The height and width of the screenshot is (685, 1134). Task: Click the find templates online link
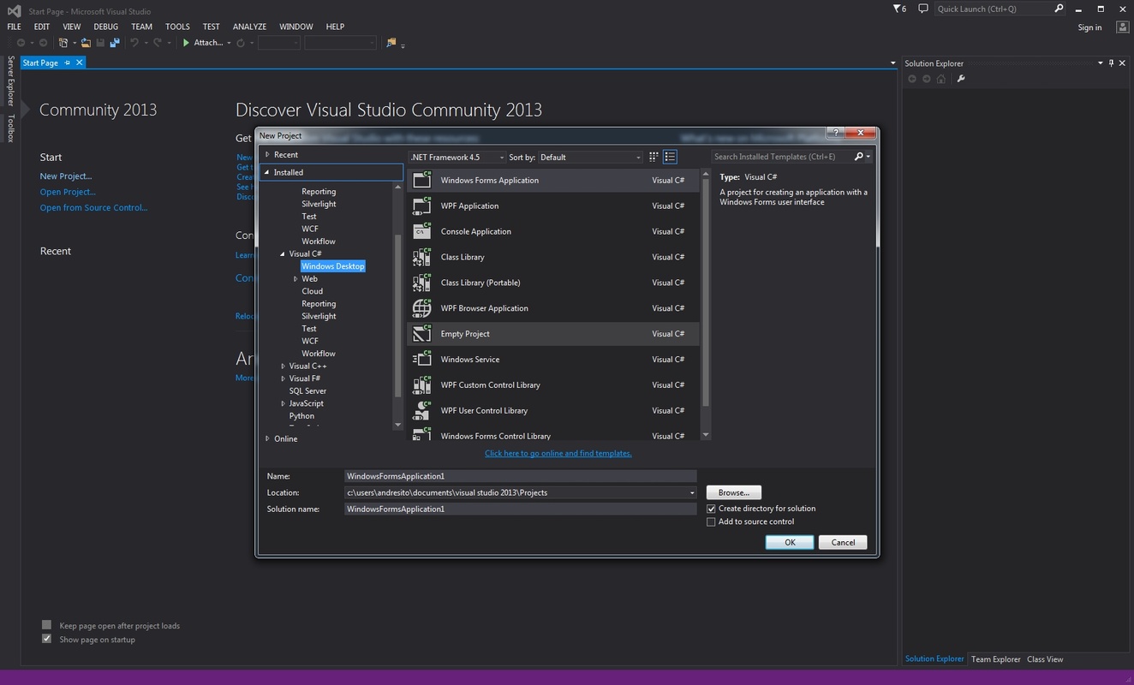coord(558,454)
